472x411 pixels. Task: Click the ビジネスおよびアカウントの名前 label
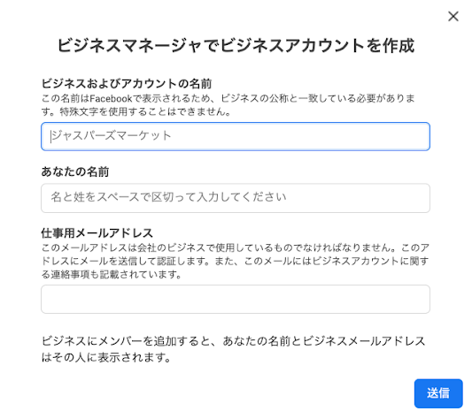tap(127, 83)
